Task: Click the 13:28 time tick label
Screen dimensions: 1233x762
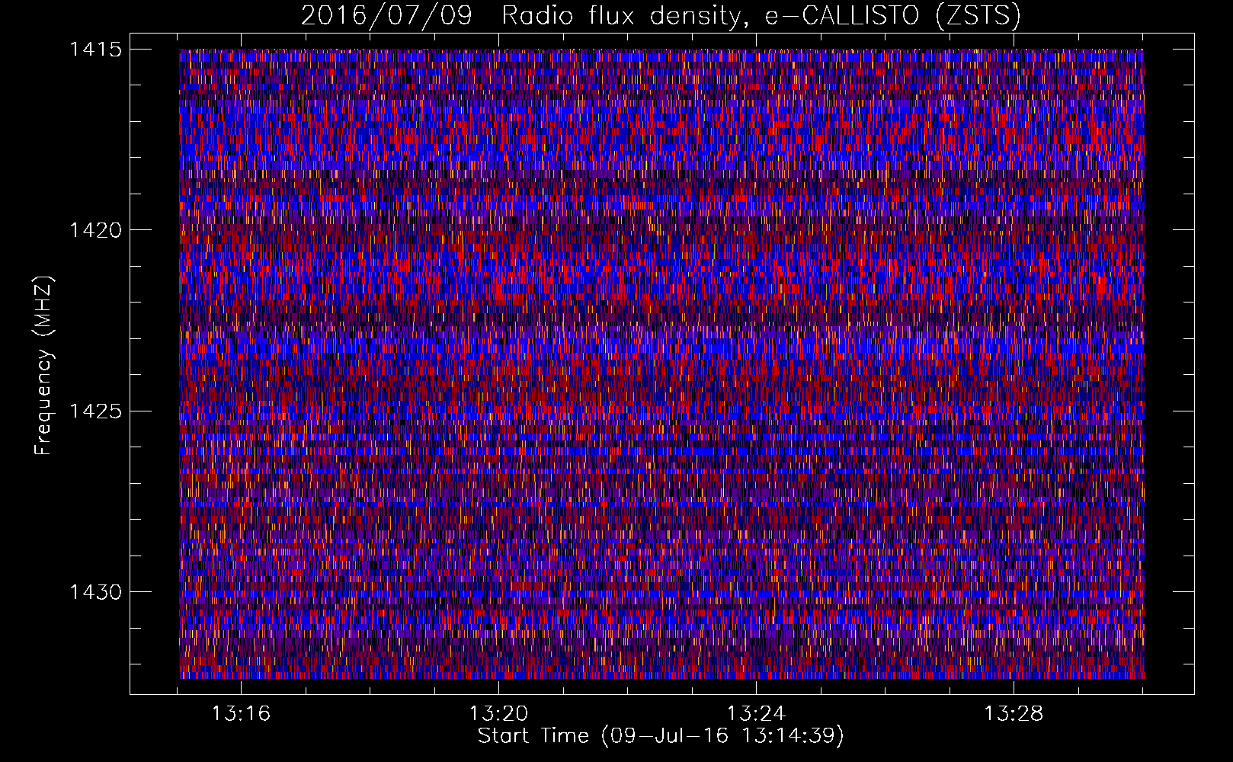Action: tap(1014, 714)
